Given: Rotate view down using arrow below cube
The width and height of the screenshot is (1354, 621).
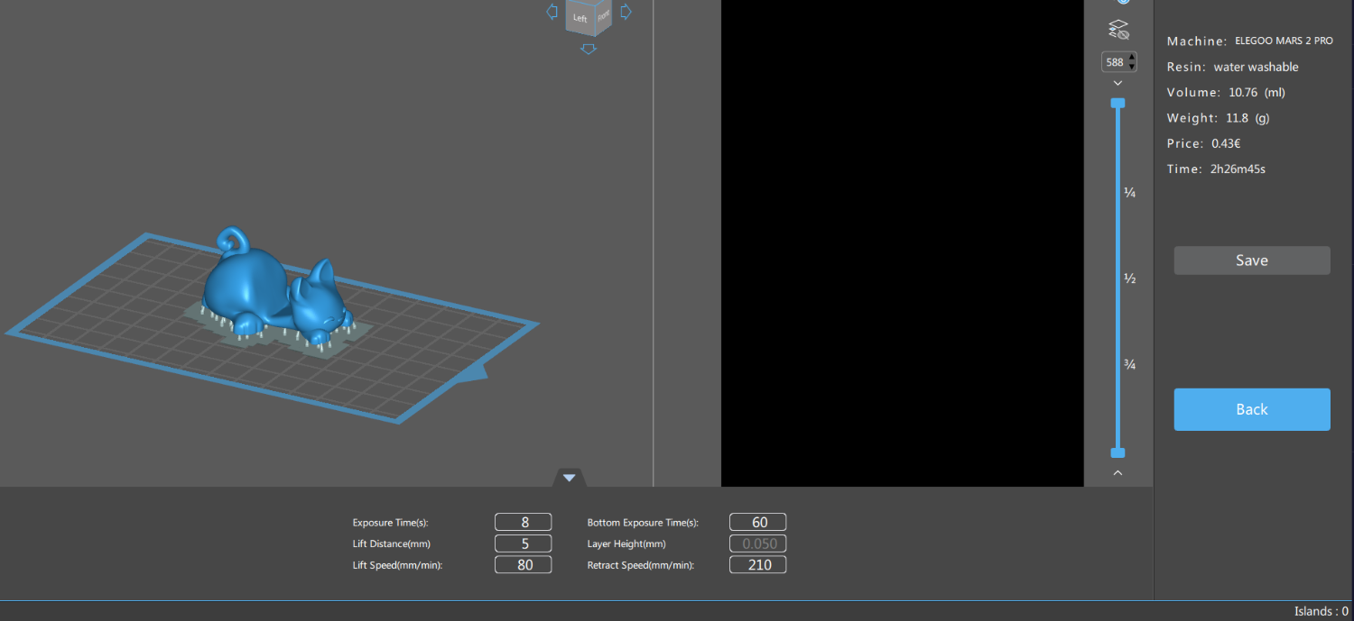Looking at the screenshot, I should (589, 49).
